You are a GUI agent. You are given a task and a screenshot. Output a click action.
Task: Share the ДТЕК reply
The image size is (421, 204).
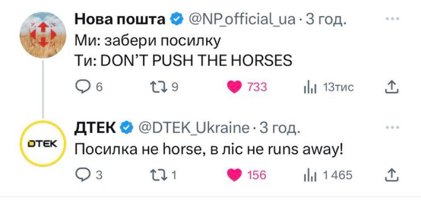tap(391, 175)
